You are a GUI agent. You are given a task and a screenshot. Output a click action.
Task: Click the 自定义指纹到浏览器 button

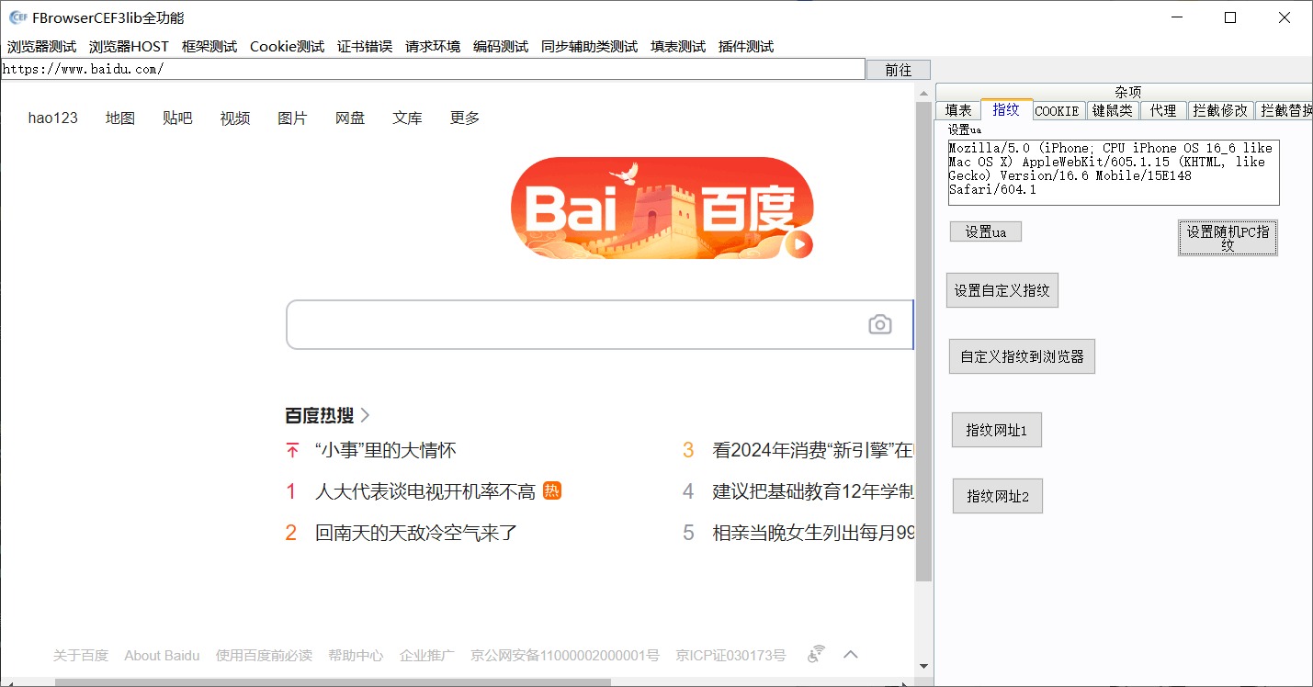click(x=1022, y=356)
